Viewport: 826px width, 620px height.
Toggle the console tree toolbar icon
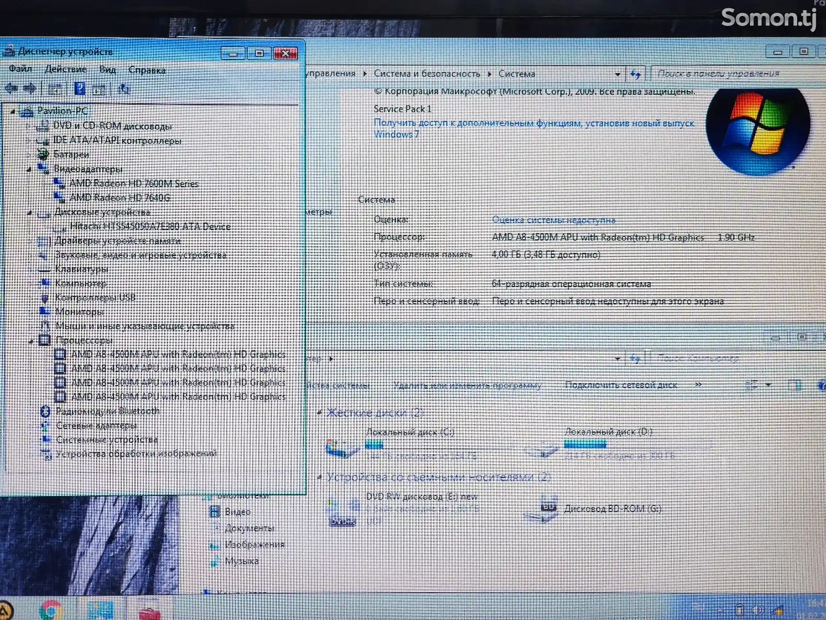(x=55, y=89)
